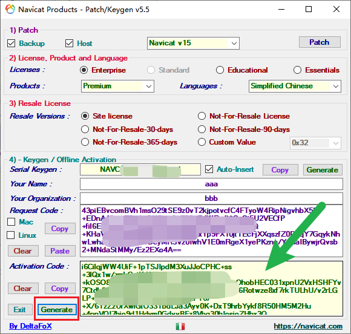Generate the Activation Code
This screenshot has width=351, height=334.
[x=57, y=310]
